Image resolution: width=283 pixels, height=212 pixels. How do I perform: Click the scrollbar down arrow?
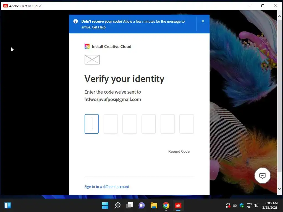tap(279, 189)
